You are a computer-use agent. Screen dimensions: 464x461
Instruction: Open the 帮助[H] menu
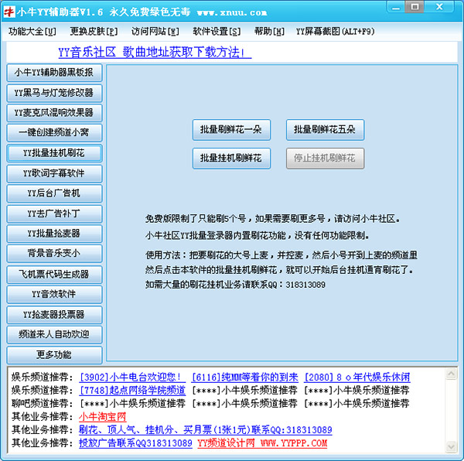269,32
